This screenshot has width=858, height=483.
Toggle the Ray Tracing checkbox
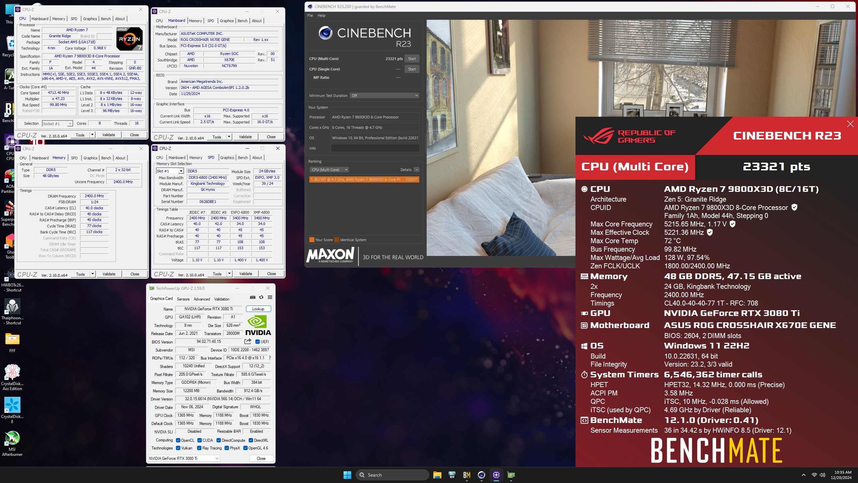[199, 448]
